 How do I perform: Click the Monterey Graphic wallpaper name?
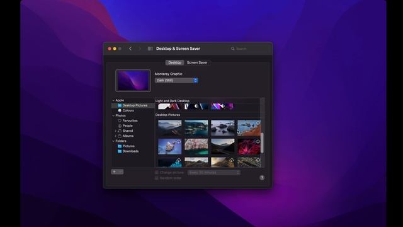click(x=168, y=74)
